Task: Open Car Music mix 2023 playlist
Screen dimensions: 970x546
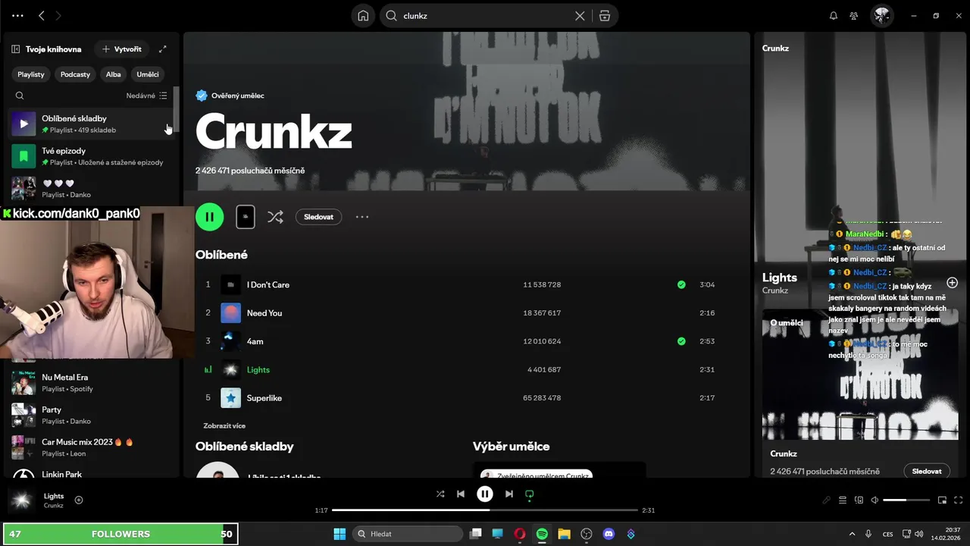Action: [91, 447]
